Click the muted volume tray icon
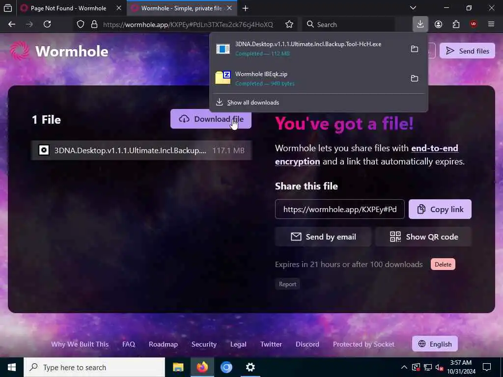The height and width of the screenshot is (377, 503). tap(439, 368)
